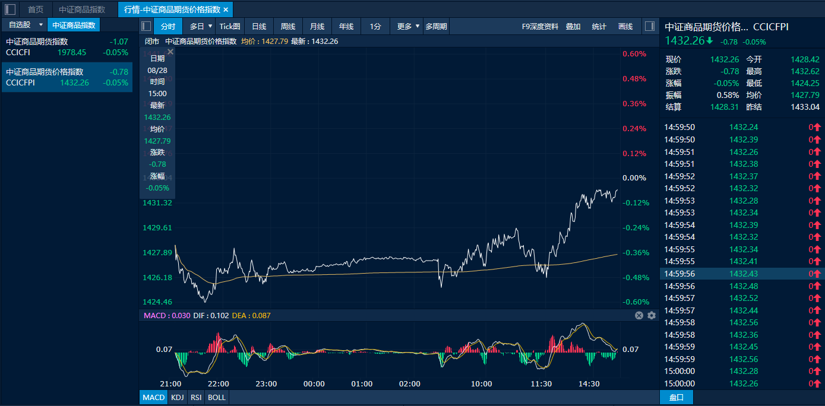Open the 中证商品指数 top tab
Viewport: 825px width, 406px height.
coord(82,9)
